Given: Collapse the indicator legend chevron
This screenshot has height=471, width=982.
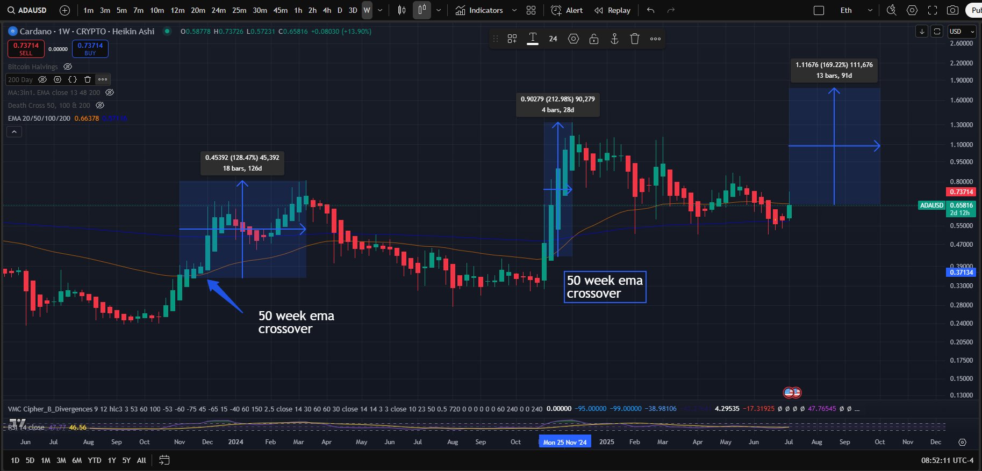Looking at the screenshot, I should click(x=15, y=131).
